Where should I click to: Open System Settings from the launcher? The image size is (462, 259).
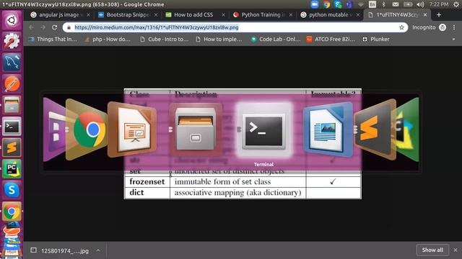[x=12, y=41]
